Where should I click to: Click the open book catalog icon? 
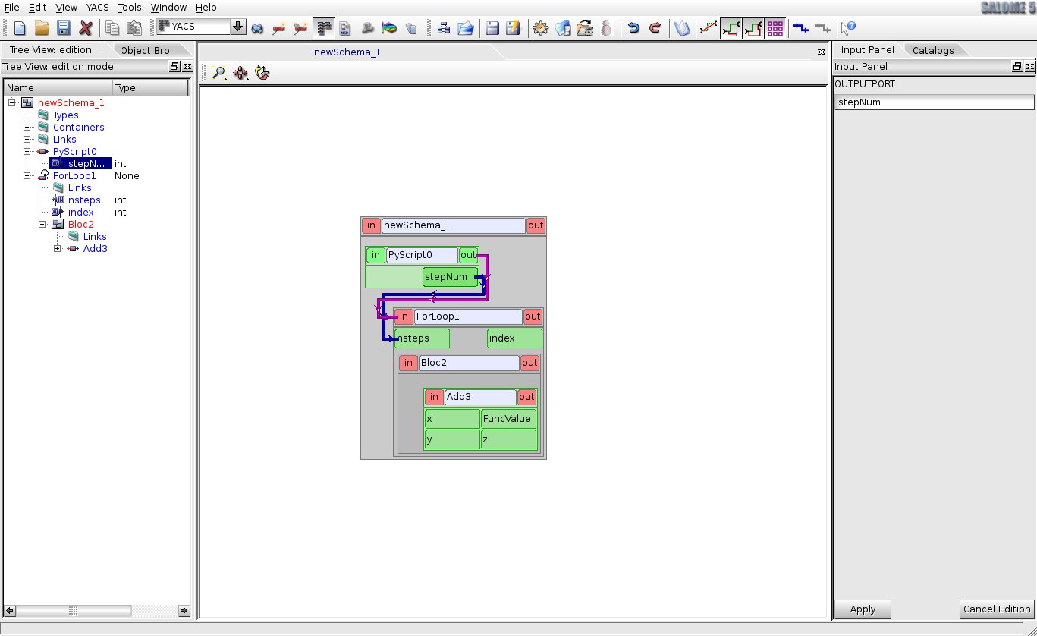coord(682,28)
